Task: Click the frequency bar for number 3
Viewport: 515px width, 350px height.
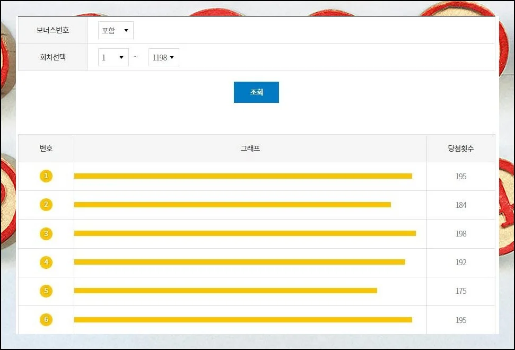Action: [x=244, y=232]
